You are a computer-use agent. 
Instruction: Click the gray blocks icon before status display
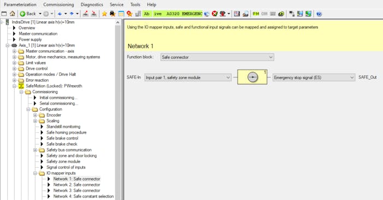[x=138, y=14]
